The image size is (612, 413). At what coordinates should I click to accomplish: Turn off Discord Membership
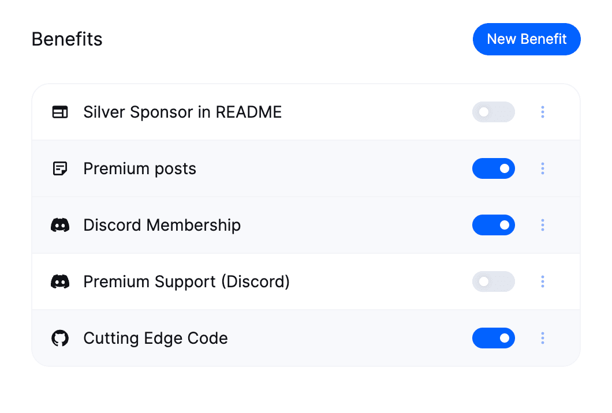pyautogui.click(x=494, y=225)
